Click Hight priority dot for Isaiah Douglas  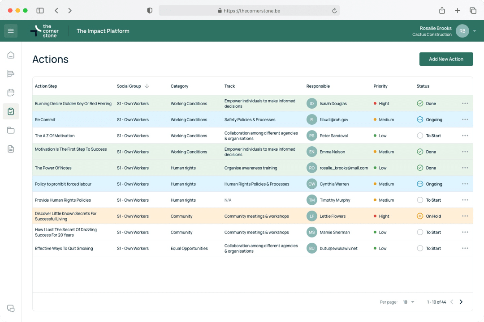[375, 104]
